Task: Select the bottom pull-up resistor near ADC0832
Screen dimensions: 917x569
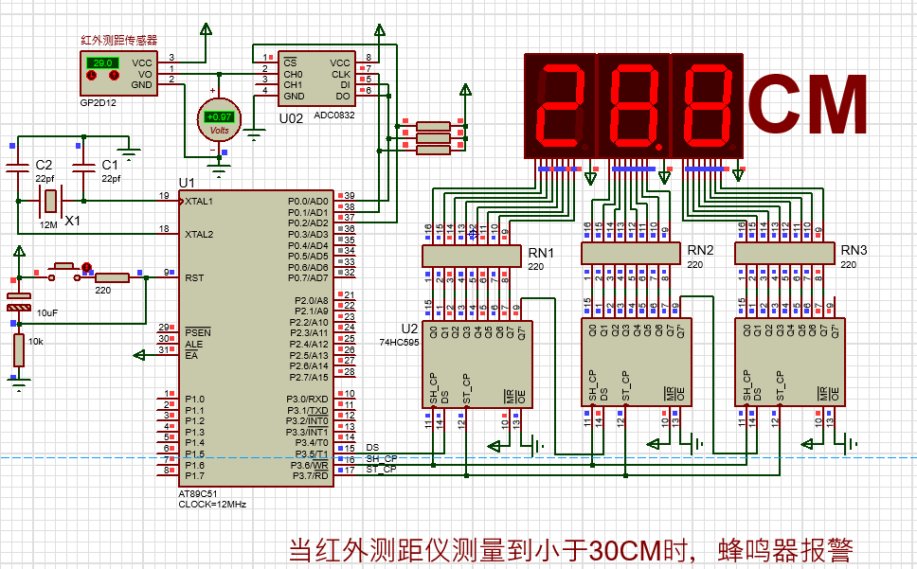Action: (x=433, y=150)
